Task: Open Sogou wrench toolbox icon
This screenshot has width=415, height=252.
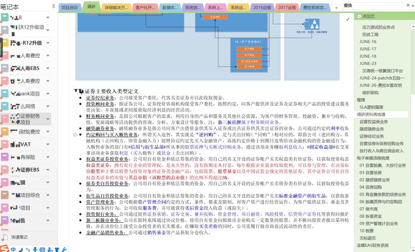Action: pos(64,249)
